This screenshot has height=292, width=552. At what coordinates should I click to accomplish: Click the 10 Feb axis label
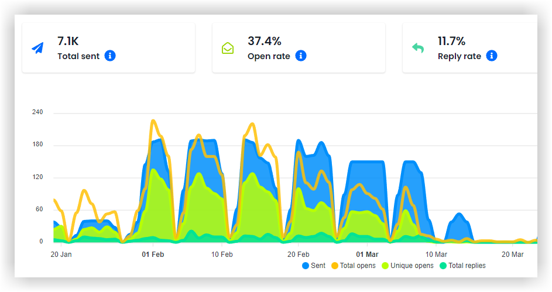coord(222,255)
